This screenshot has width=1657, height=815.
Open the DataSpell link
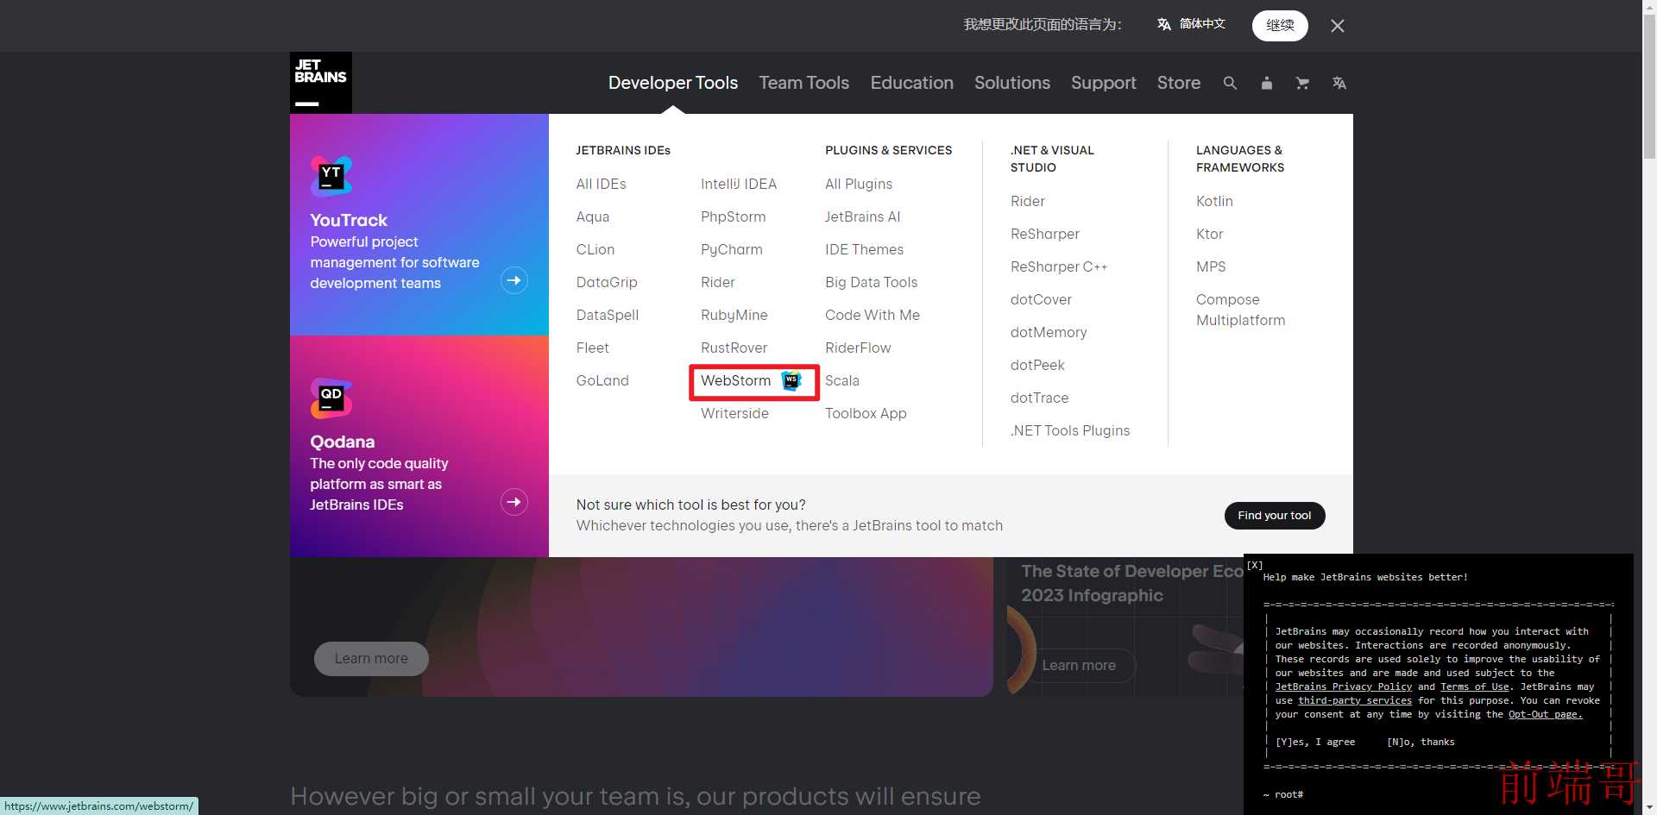608,315
